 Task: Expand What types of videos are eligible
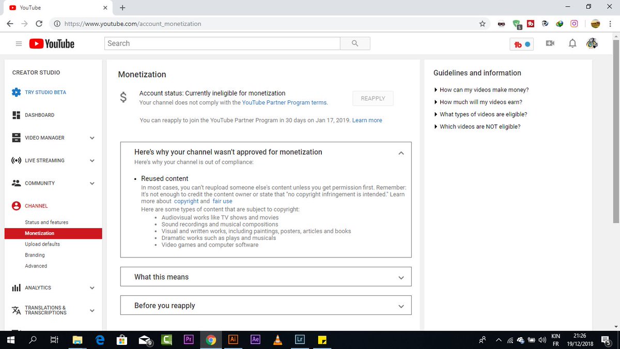(x=480, y=115)
